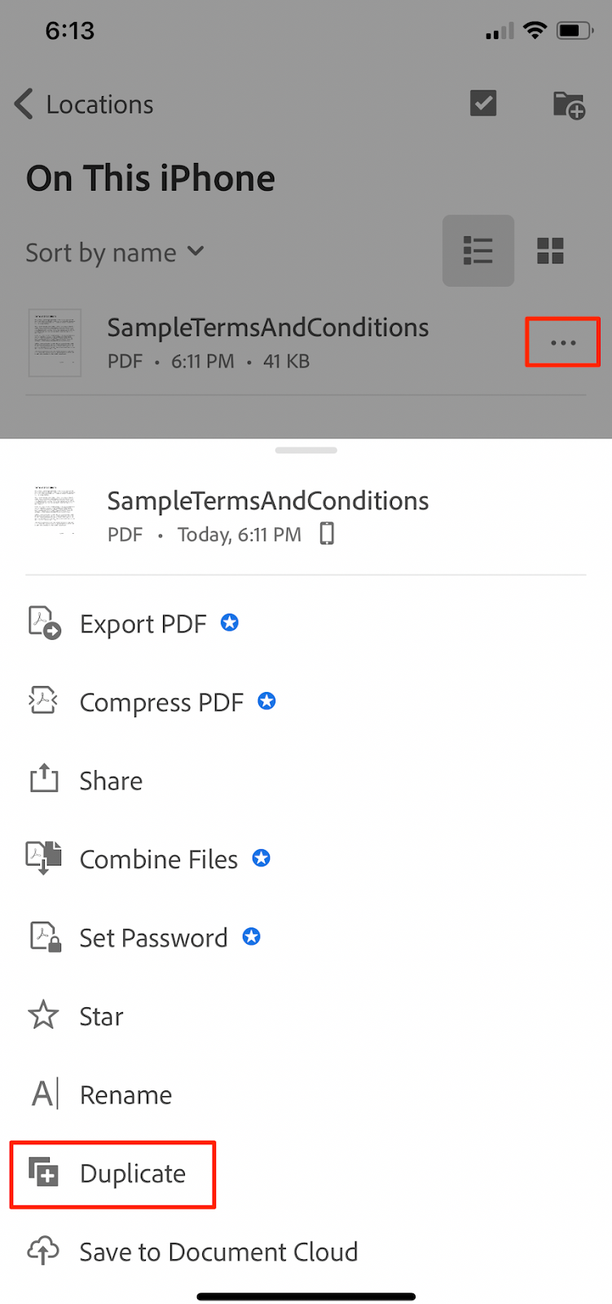Tap the Duplicate icon
612x1304 pixels.
pos(44,1173)
